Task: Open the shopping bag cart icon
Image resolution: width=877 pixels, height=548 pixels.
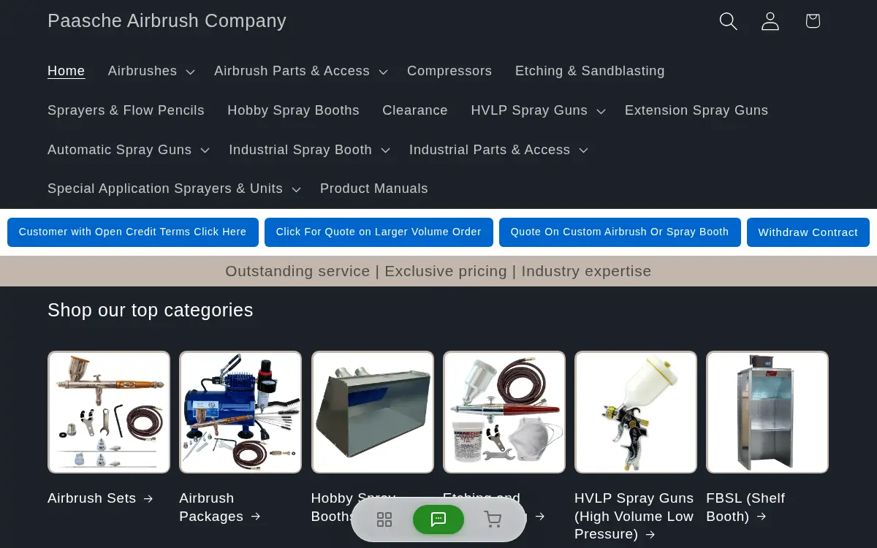Action: click(813, 21)
